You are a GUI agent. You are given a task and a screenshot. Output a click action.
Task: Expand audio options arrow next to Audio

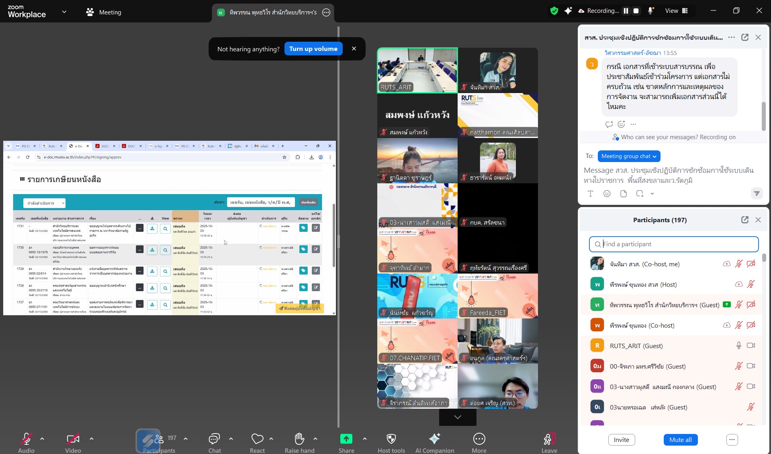[x=42, y=439]
